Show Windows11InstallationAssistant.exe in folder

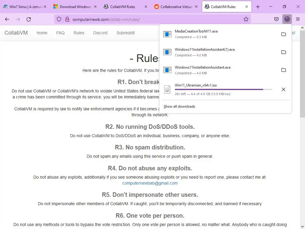point(284,70)
